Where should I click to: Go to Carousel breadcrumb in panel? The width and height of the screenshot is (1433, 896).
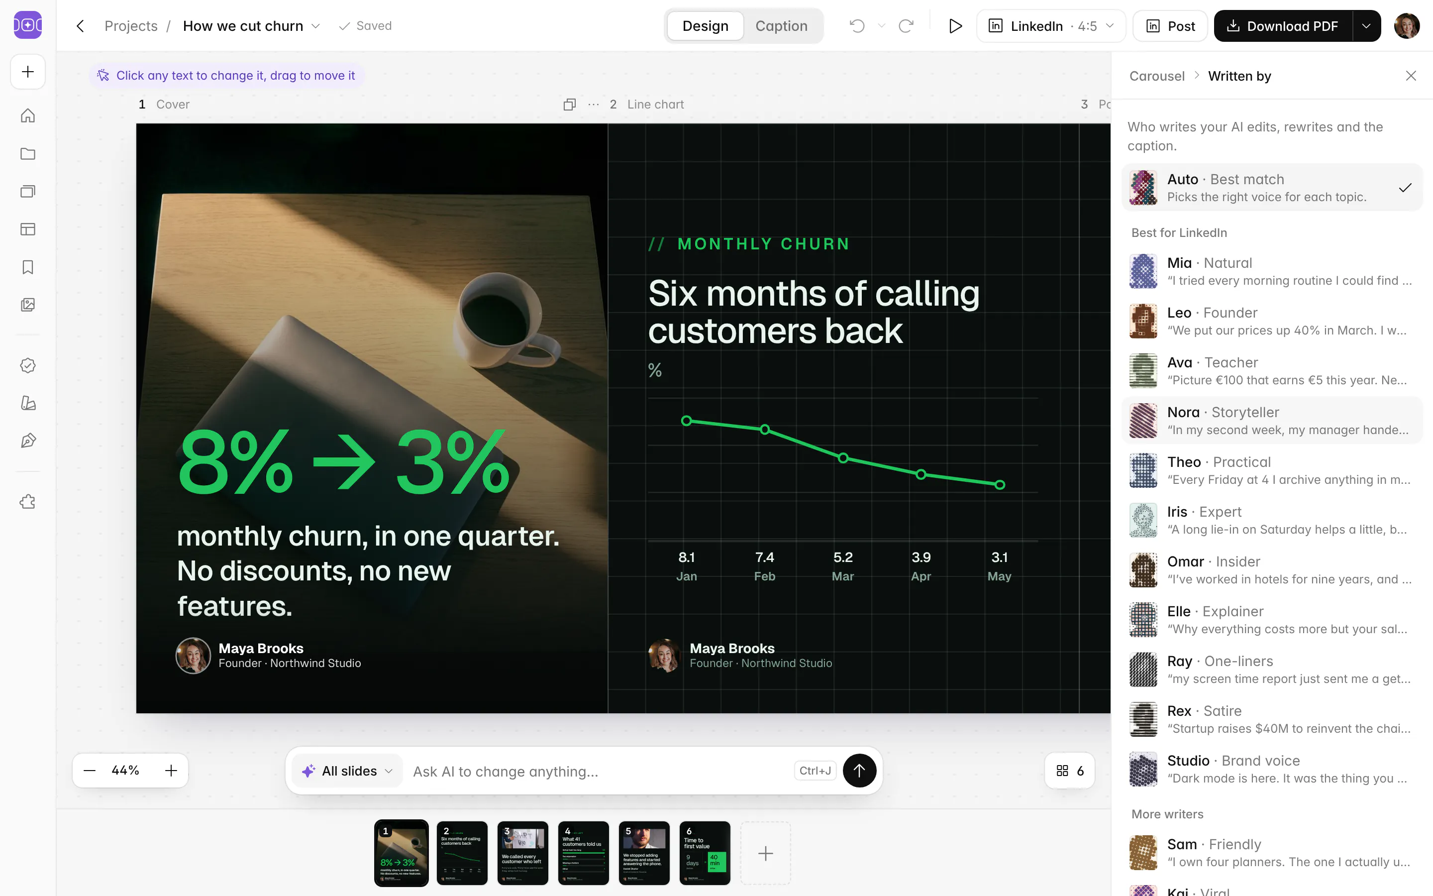[x=1156, y=76]
